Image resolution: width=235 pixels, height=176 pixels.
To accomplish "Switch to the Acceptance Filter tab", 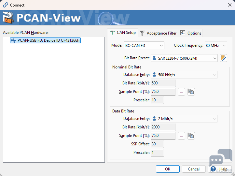I will 158,33.
